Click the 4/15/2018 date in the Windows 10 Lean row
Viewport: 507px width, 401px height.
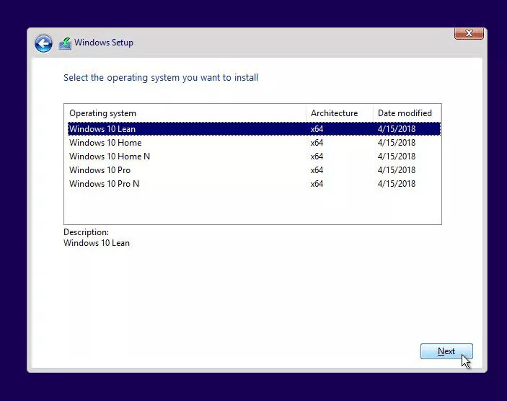point(397,128)
